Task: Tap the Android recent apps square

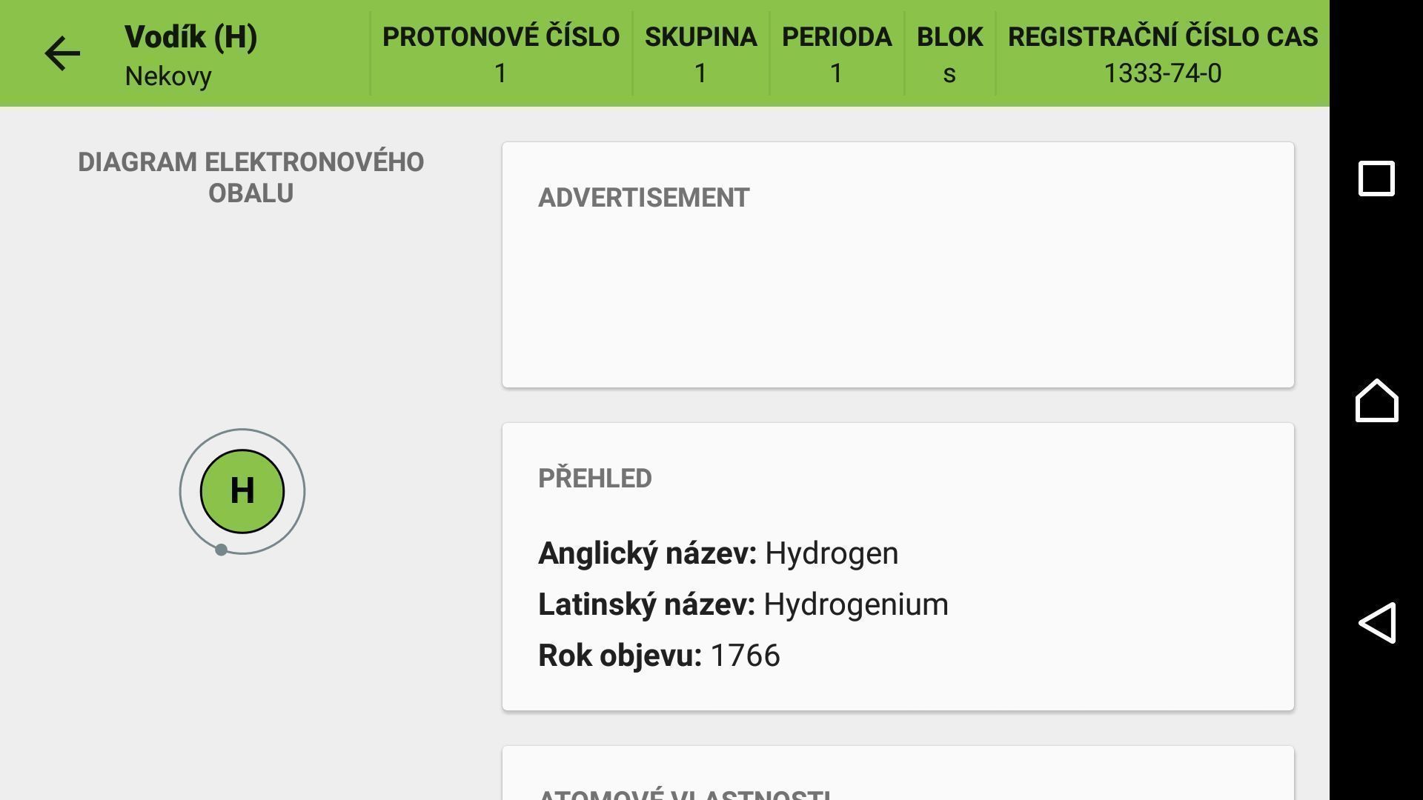Action: click(1376, 179)
